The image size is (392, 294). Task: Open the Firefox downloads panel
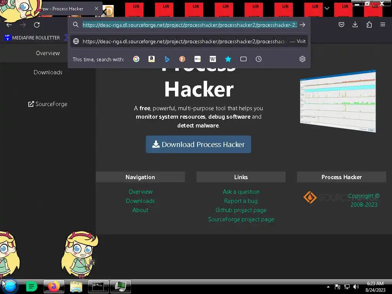point(355,24)
